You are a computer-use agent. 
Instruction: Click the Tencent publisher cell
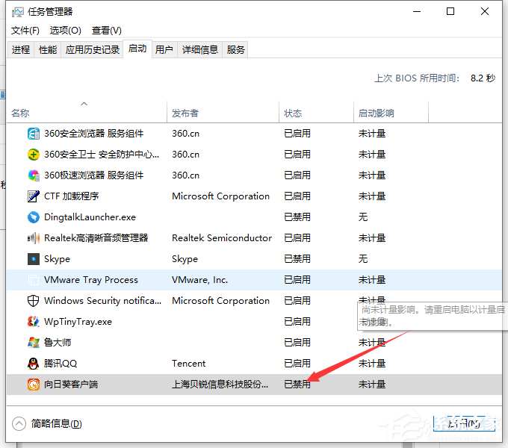(x=188, y=364)
